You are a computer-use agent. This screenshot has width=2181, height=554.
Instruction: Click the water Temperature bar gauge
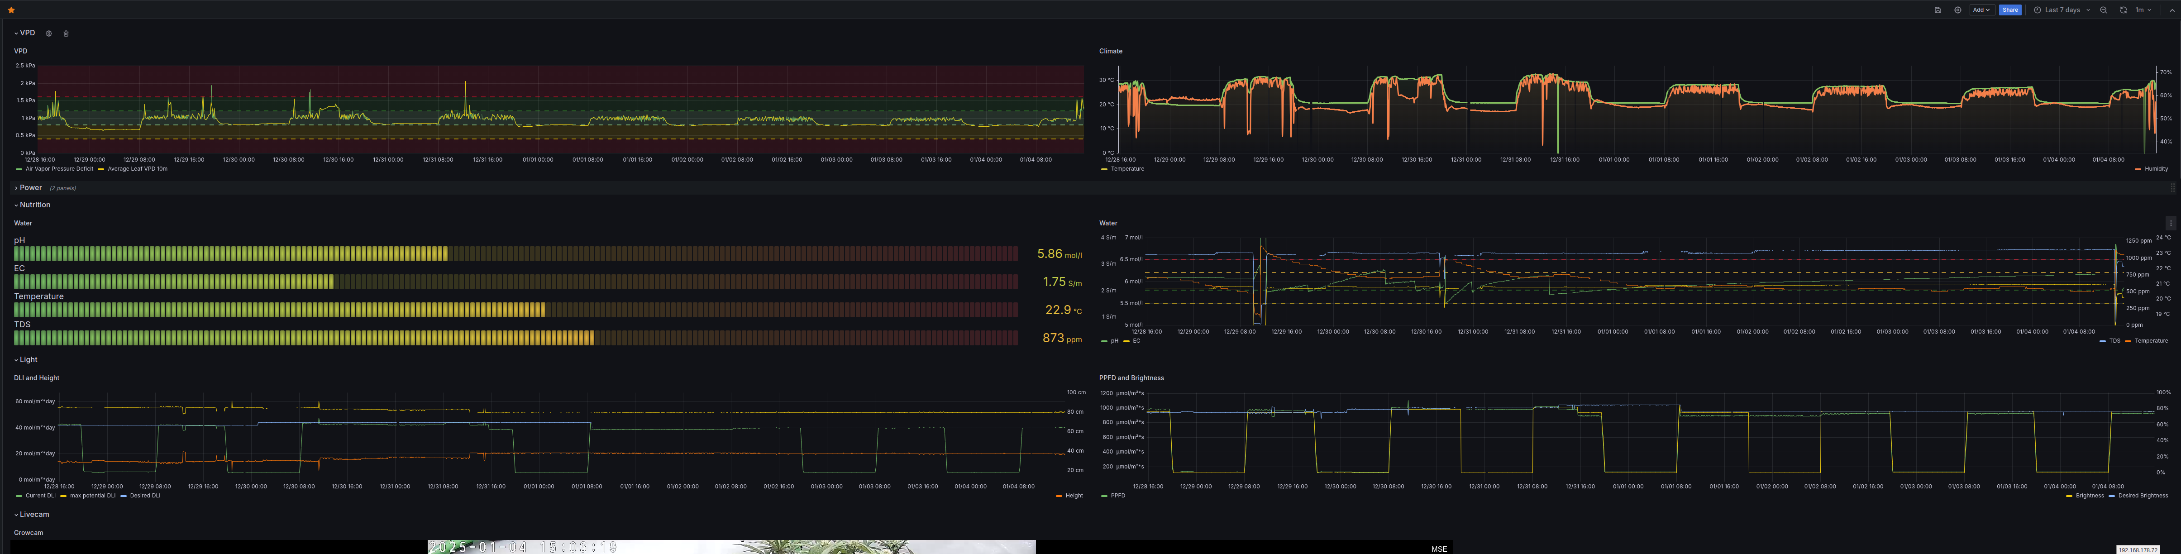pyautogui.click(x=515, y=310)
